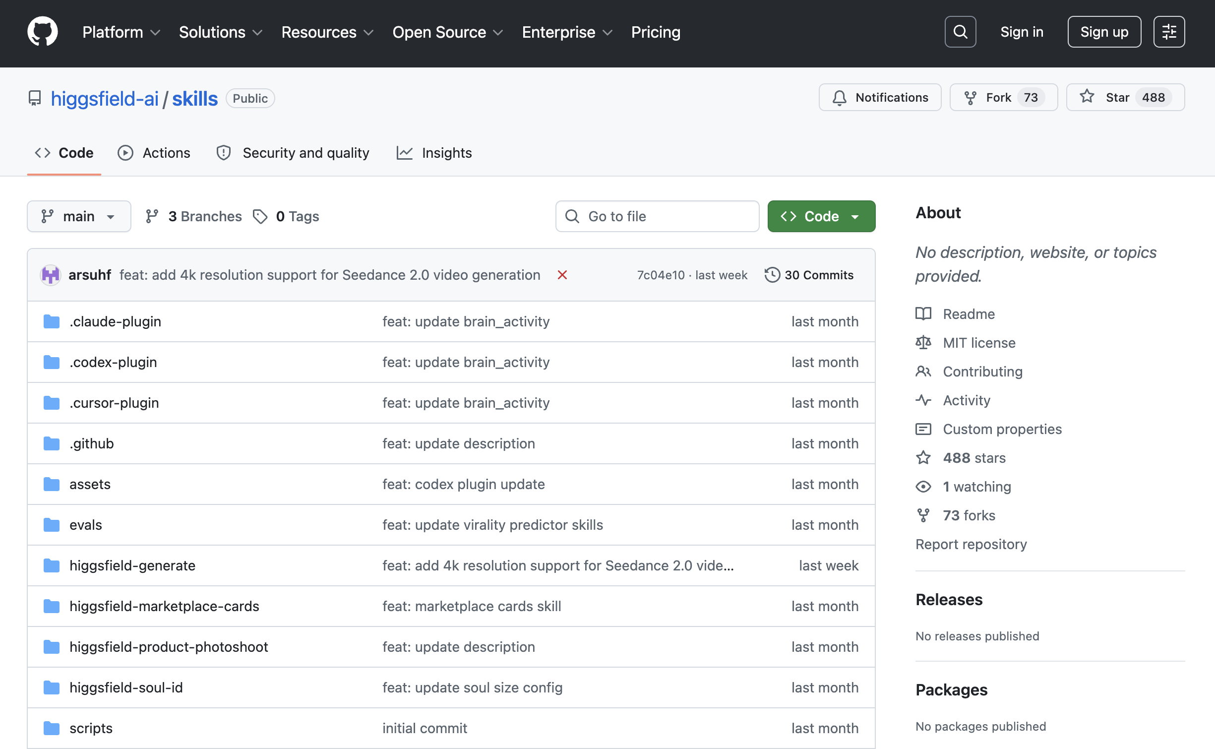Screen dimensions: 1215x749
Task: Click the Sign up button
Action: (x=1104, y=32)
